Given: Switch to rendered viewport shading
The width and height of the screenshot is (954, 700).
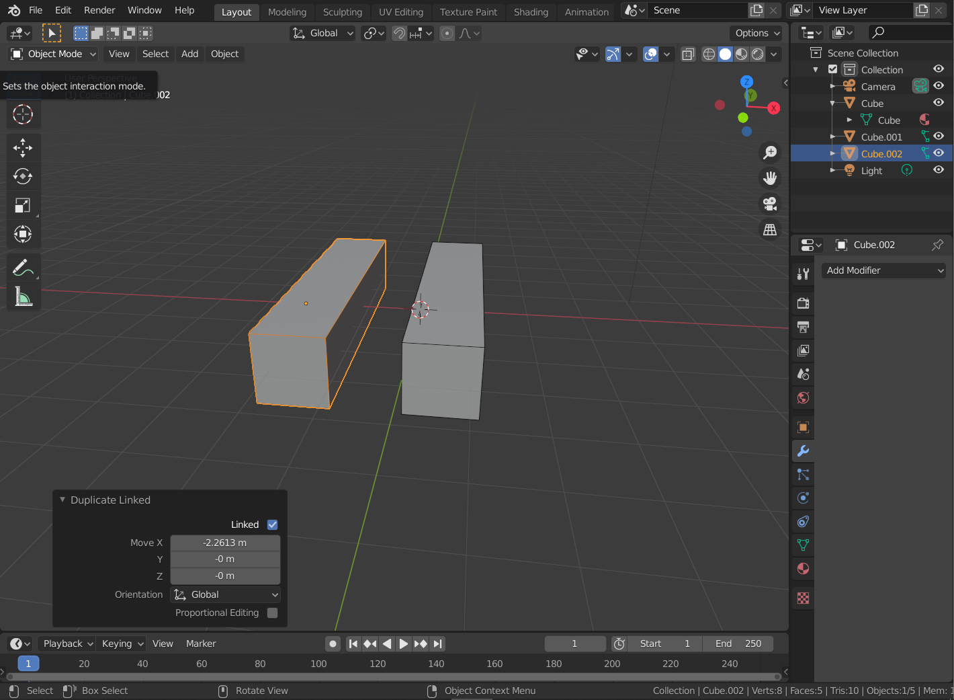Looking at the screenshot, I should (758, 54).
